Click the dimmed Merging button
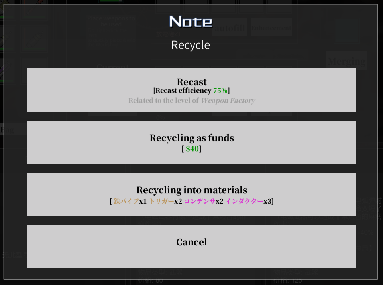 [x=347, y=61]
